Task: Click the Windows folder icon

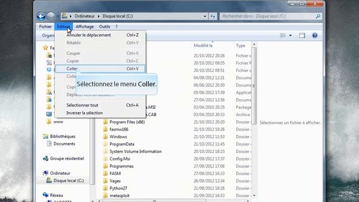Action: [105, 136]
